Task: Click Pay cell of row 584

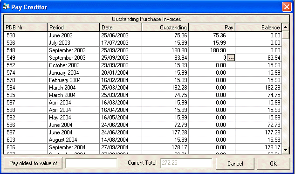Action: coord(212,88)
